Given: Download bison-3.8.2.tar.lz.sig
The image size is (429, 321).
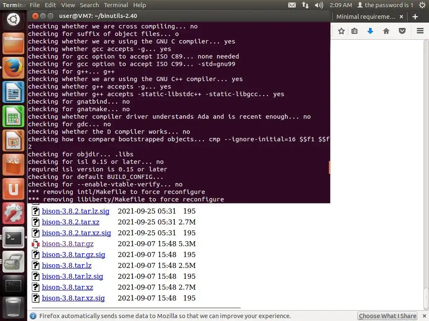Looking at the screenshot, I should (x=75, y=211).
